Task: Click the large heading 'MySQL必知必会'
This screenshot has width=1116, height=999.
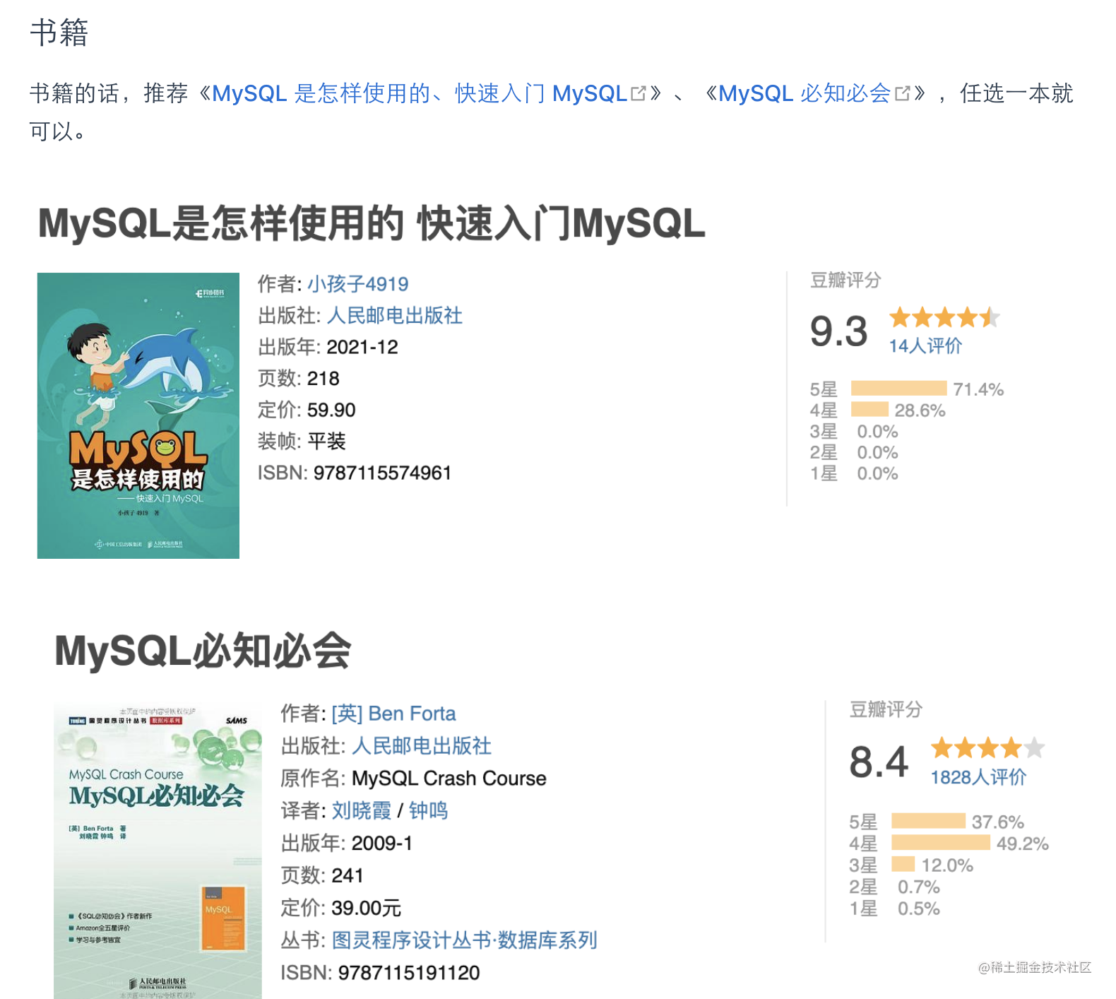Action: click(x=203, y=650)
